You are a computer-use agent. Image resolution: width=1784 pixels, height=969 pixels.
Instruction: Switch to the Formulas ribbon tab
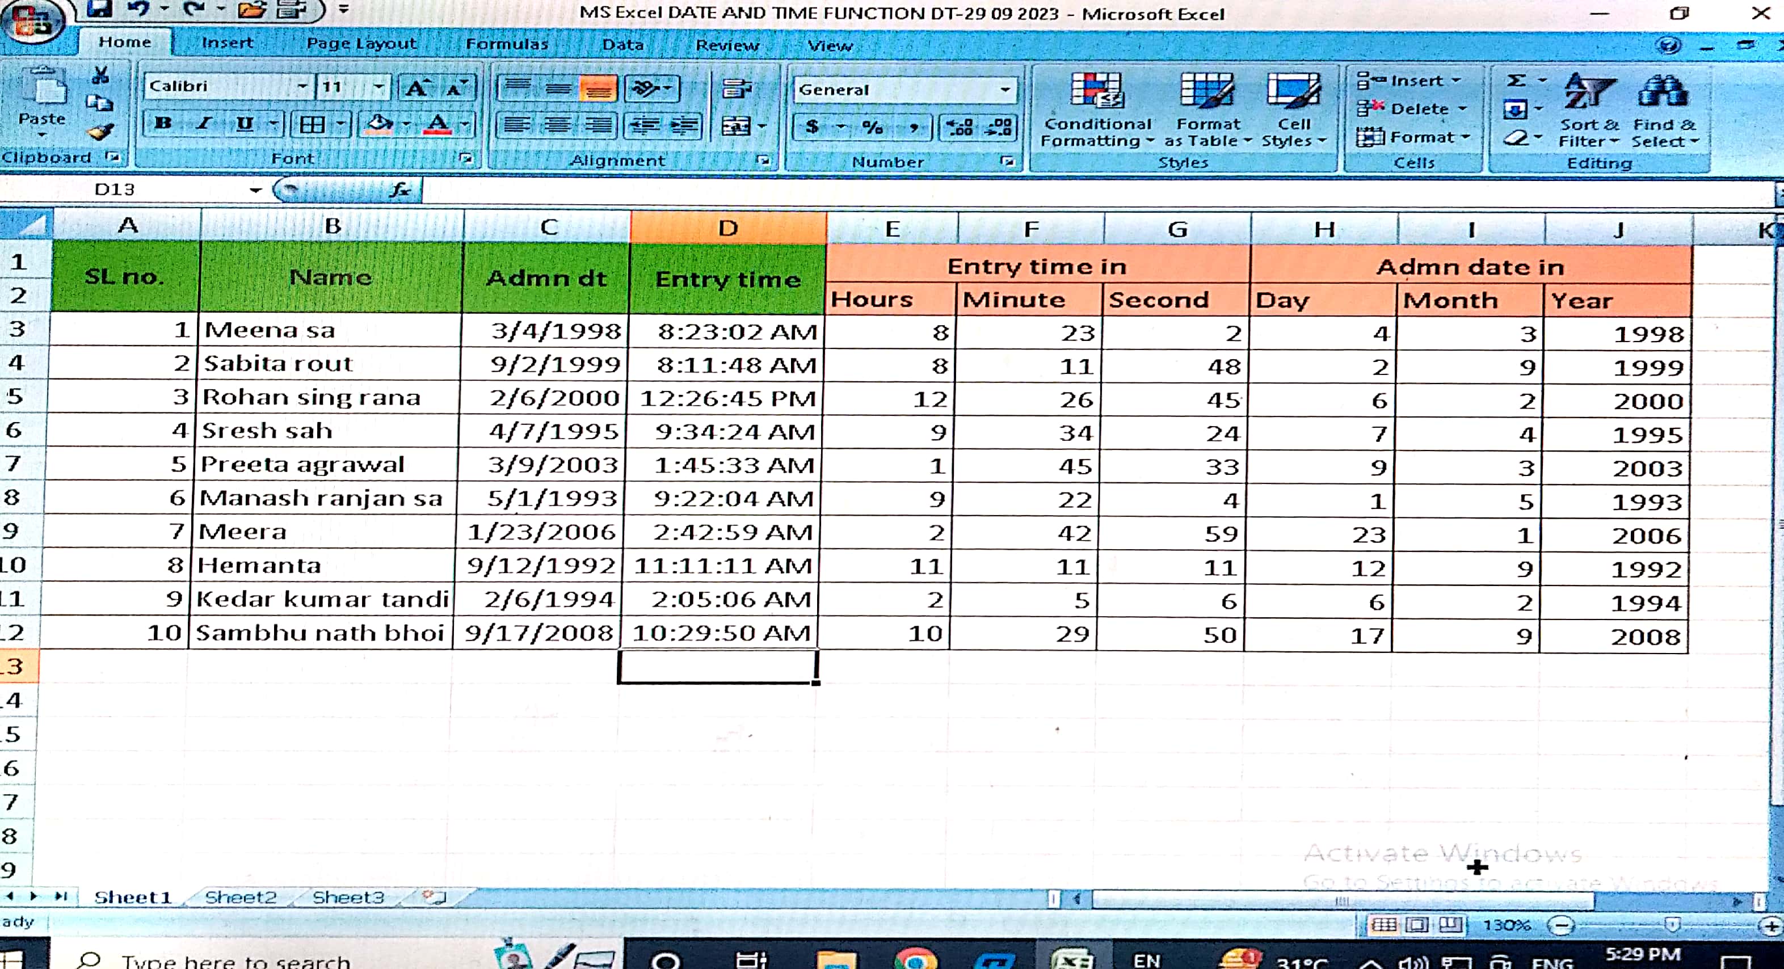(507, 44)
